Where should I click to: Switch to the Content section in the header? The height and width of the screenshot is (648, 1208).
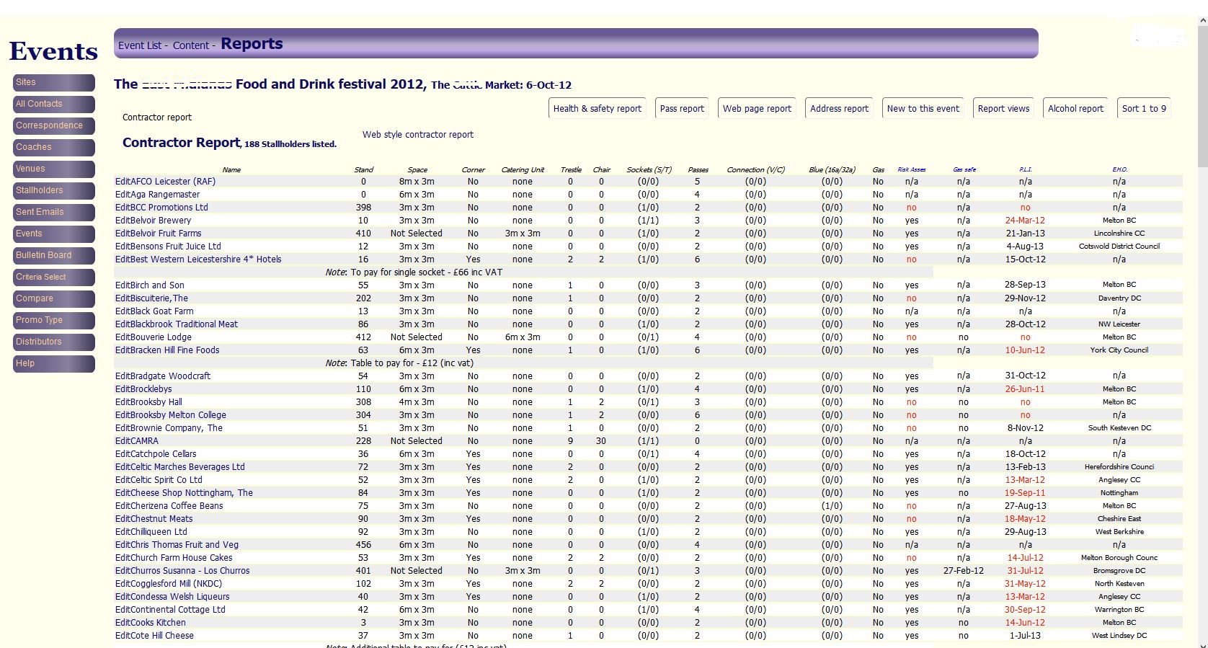(190, 45)
